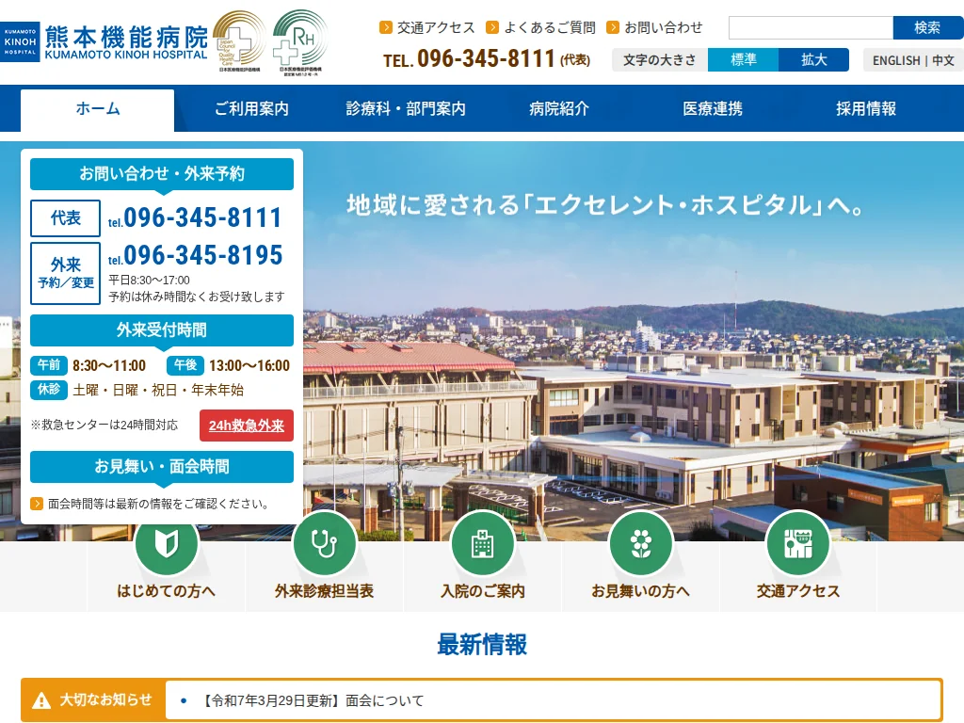Image resolution: width=964 pixels, height=723 pixels.
Task: Set text size to 標準
Action: [744, 59]
